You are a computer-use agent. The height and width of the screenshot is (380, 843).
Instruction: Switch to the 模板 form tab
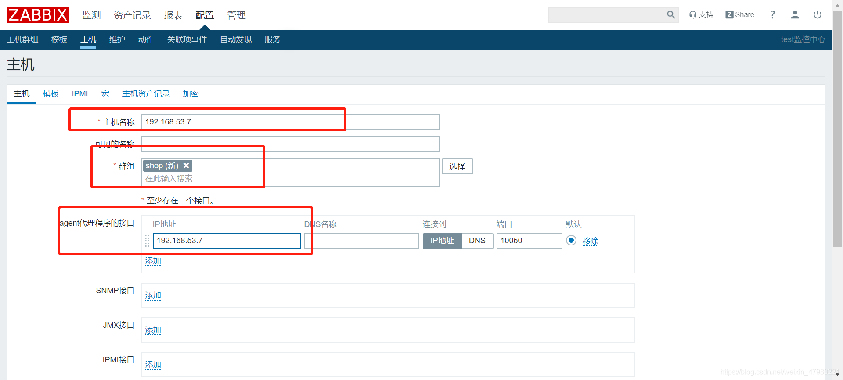click(x=51, y=94)
